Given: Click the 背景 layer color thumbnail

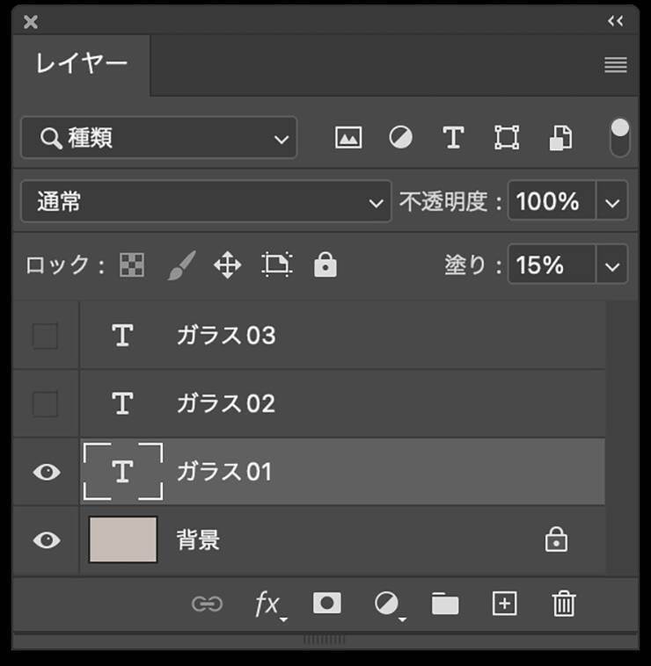Looking at the screenshot, I should pyautogui.click(x=123, y=539).
